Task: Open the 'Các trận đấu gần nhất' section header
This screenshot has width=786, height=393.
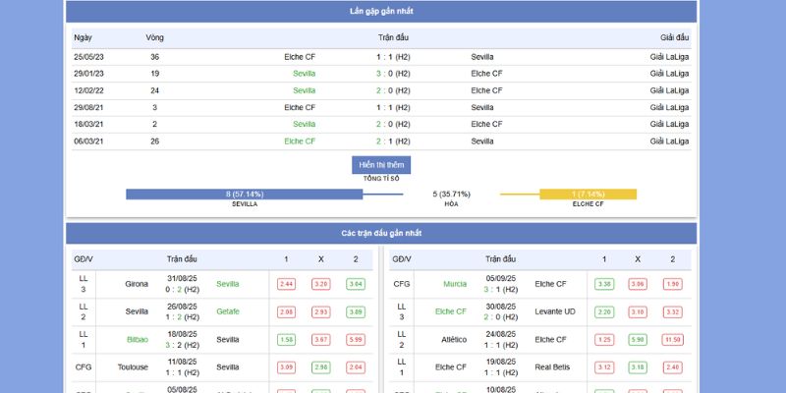Action: click(x=381, y=233)
